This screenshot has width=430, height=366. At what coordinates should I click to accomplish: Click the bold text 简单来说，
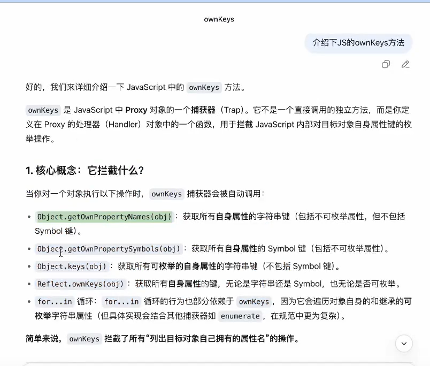coord(44,339)
